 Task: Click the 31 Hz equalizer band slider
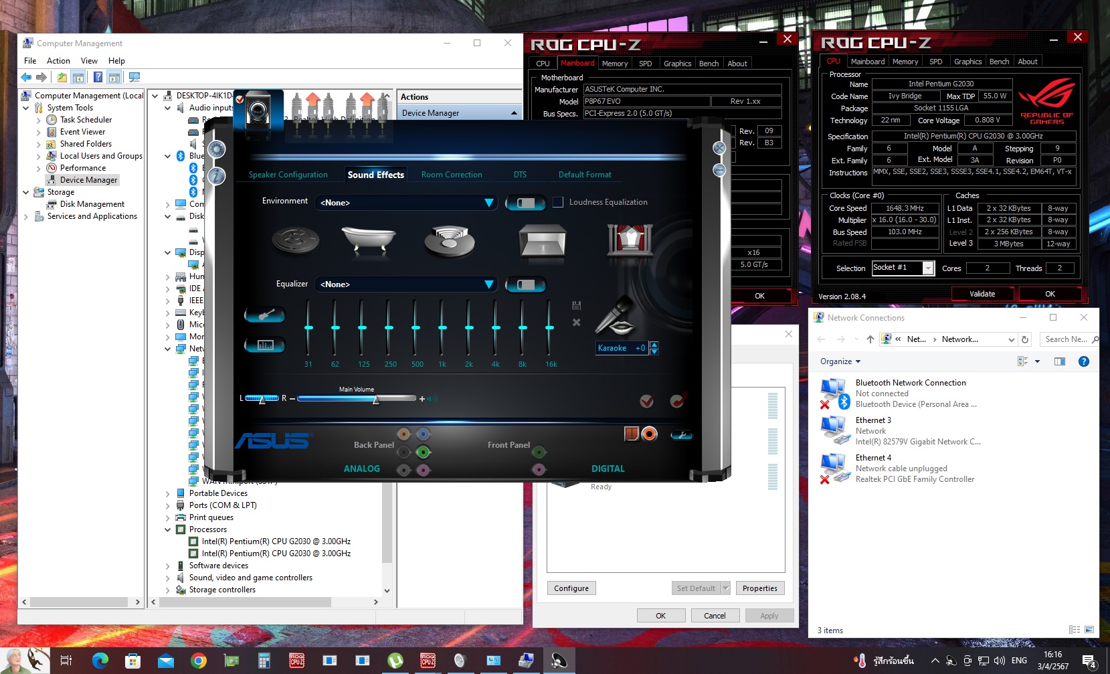click(x=308, y=328)
